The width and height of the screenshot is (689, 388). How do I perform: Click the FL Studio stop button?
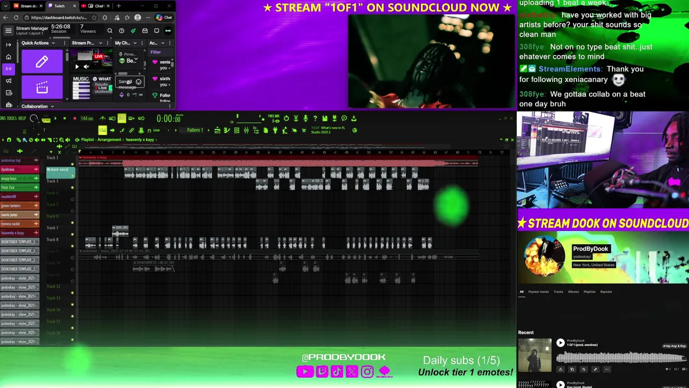(x=65, y=119)
